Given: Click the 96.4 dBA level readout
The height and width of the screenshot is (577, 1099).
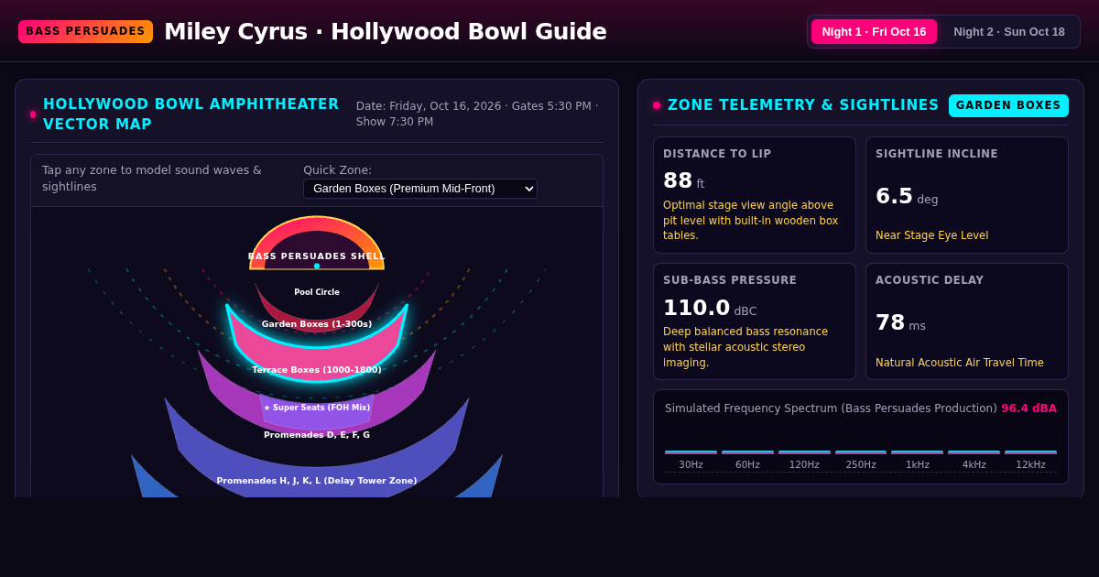Looking at the screenshot, I should [x=1028, y=408].
